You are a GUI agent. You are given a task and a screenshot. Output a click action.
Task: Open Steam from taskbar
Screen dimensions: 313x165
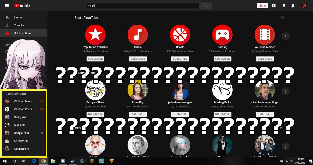click(x=73, y=161)
